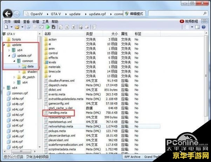Image resolution: width=211 pixels, height=162 pixels.
Task: Click the new file toolbar icon
Action: [6, 27]
